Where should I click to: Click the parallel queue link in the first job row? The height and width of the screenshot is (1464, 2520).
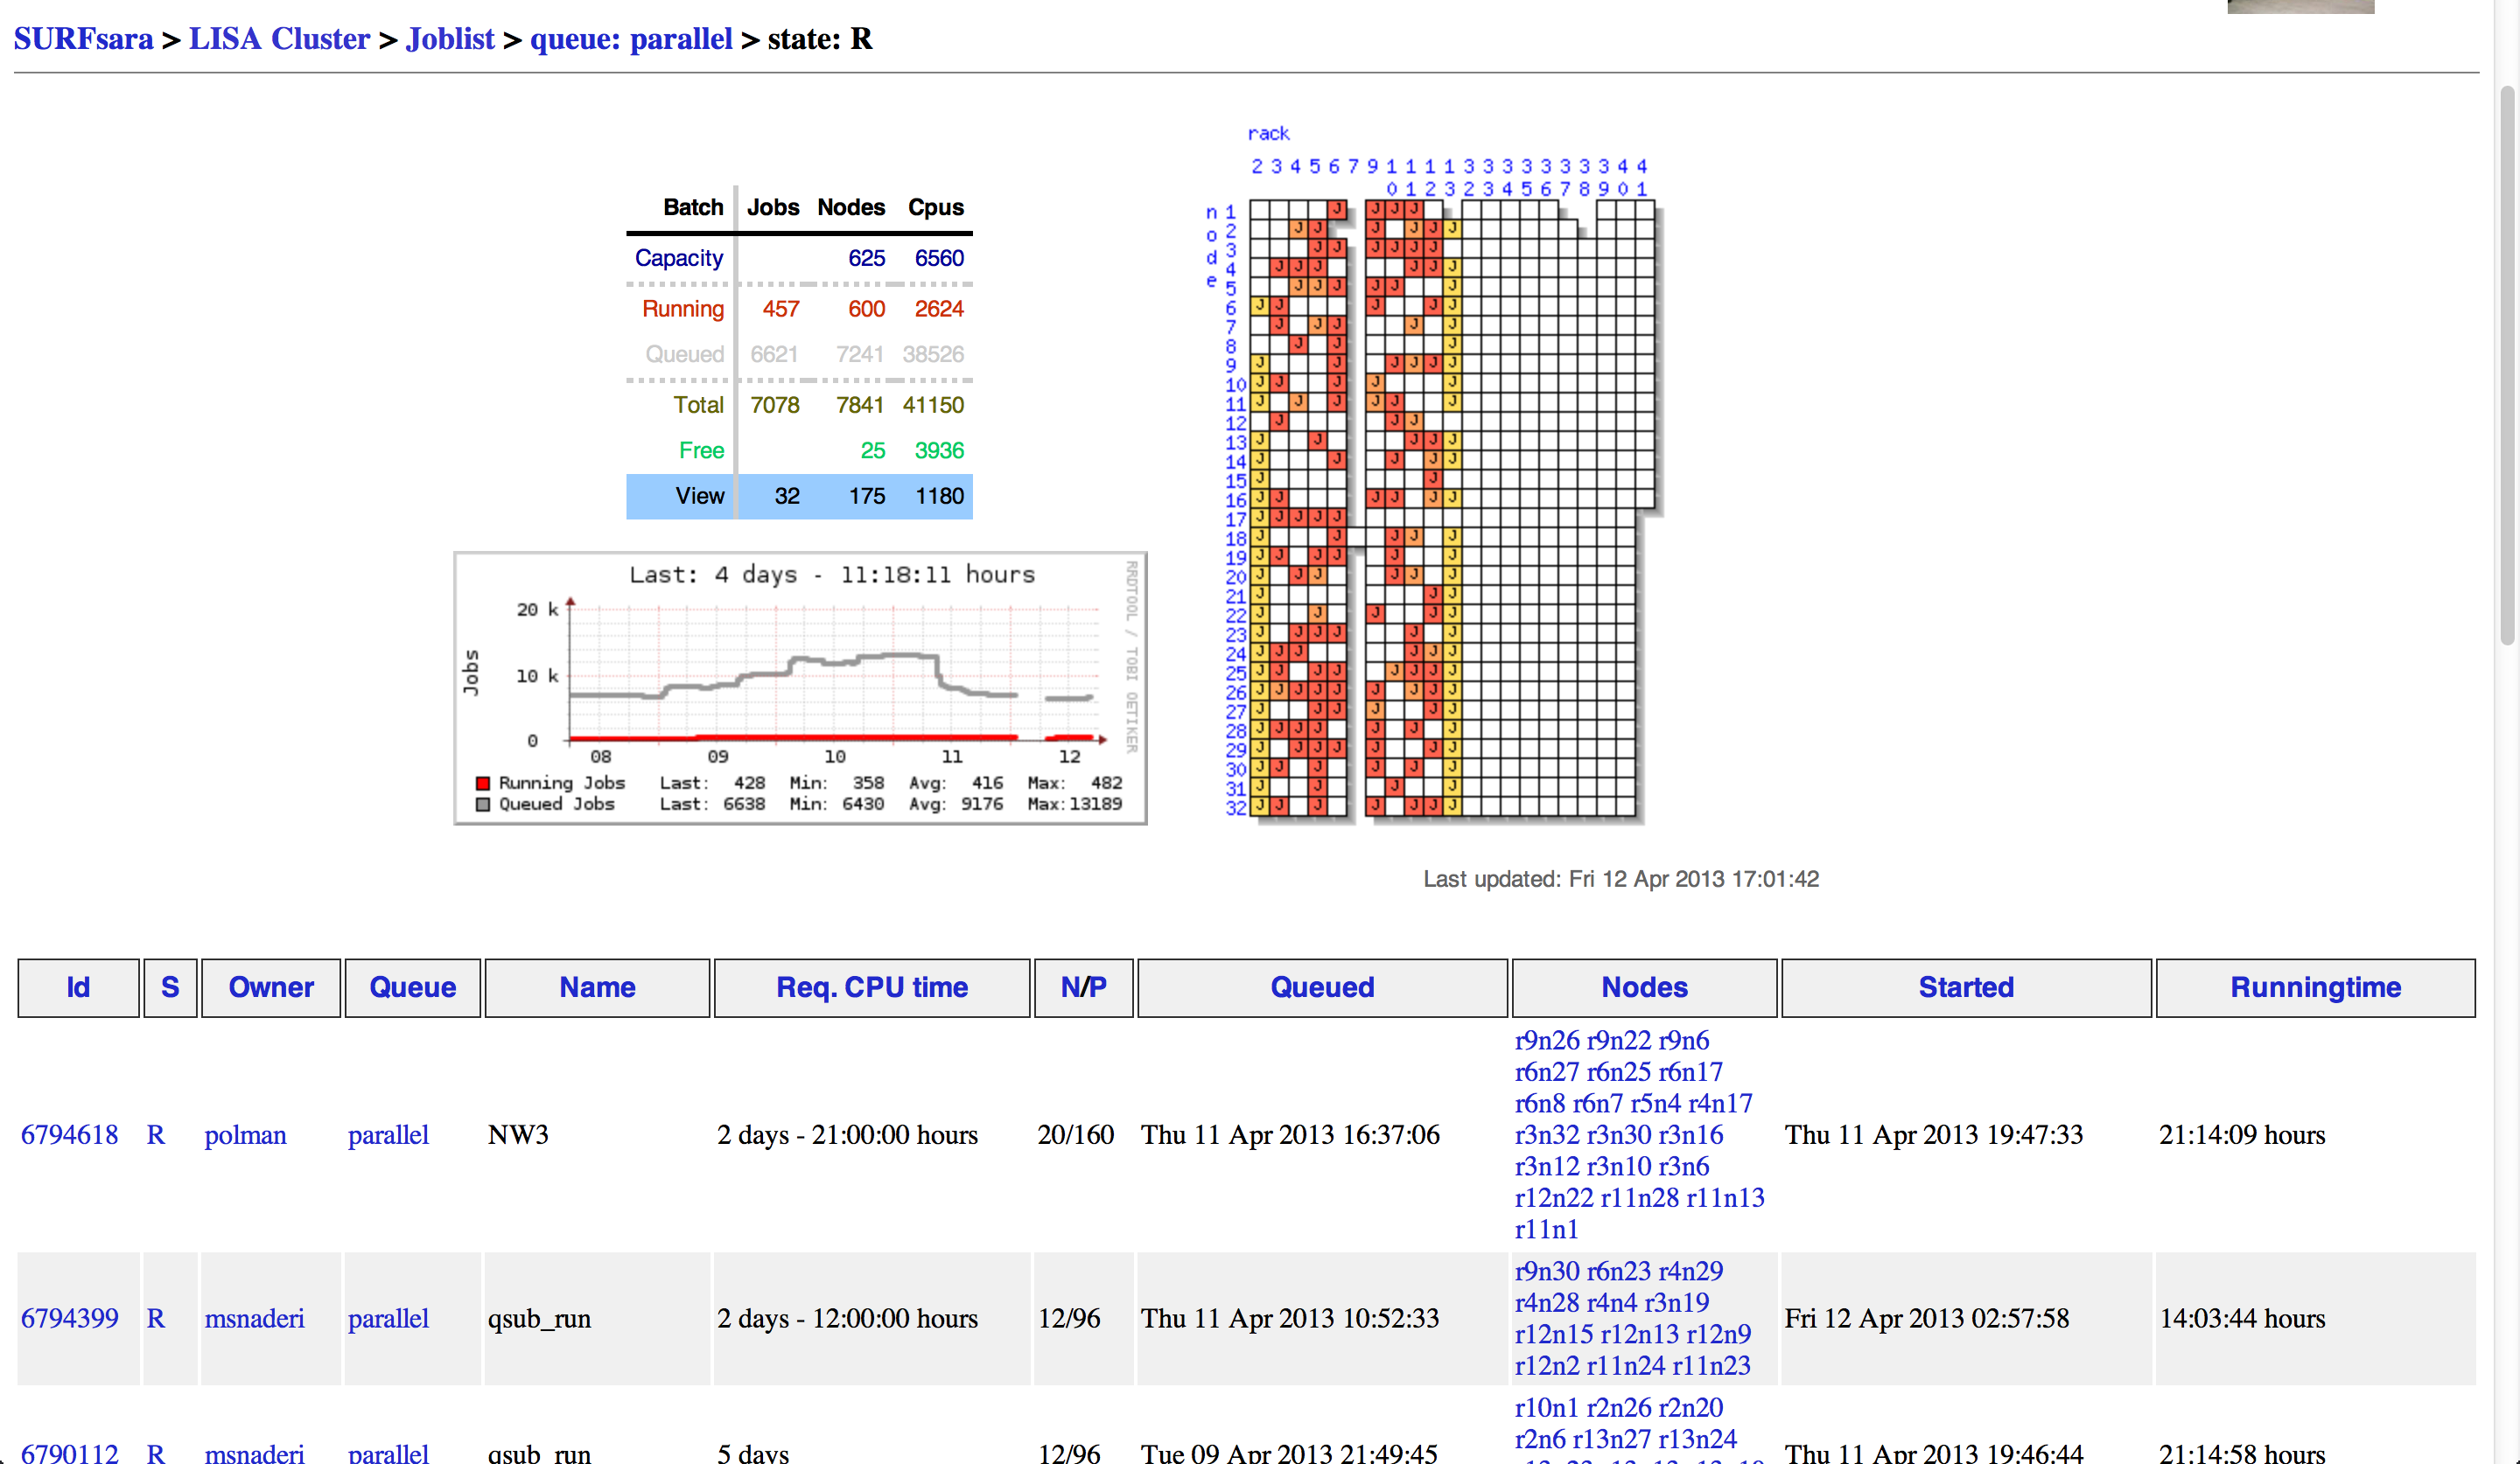click(388, 1135)
